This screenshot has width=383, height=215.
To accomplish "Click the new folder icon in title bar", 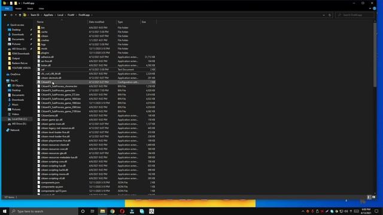I will click(16, 3).
